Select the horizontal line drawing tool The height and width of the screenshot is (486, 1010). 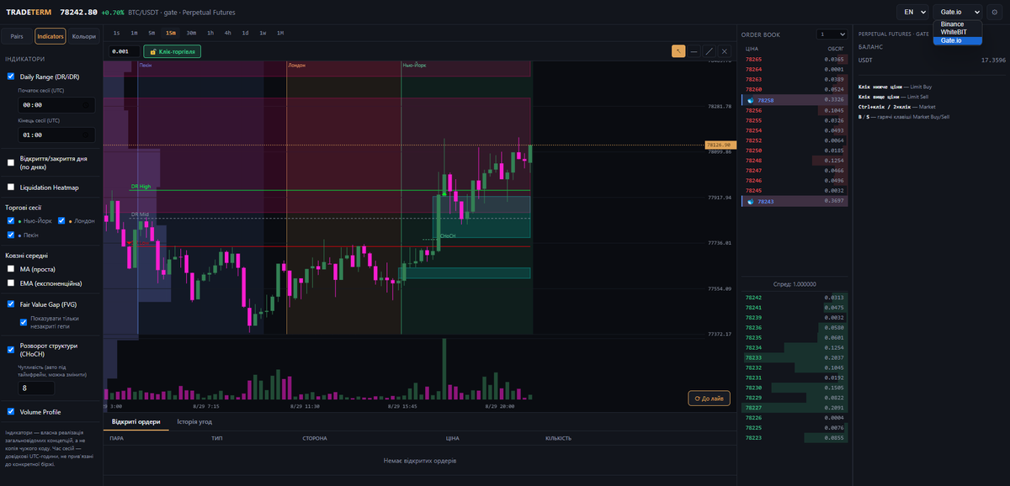coord(694,51)
